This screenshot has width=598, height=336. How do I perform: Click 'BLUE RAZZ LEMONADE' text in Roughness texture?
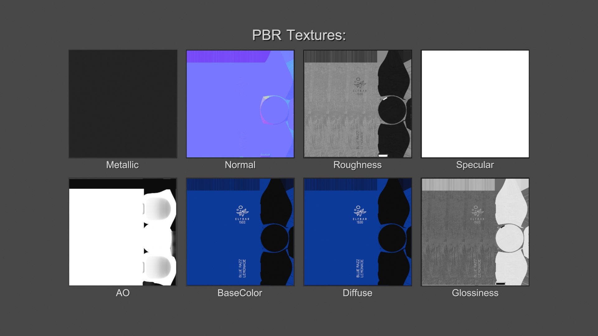(x=360, y=140)
